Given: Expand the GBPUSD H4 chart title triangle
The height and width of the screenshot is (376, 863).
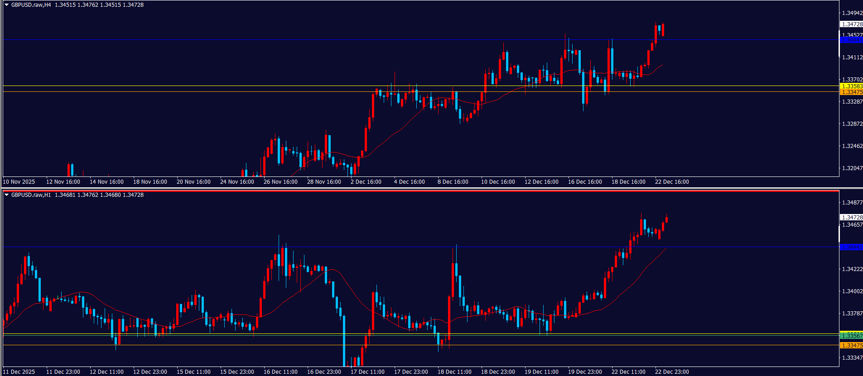Looking at the screenshot, I should click(6, 5).
